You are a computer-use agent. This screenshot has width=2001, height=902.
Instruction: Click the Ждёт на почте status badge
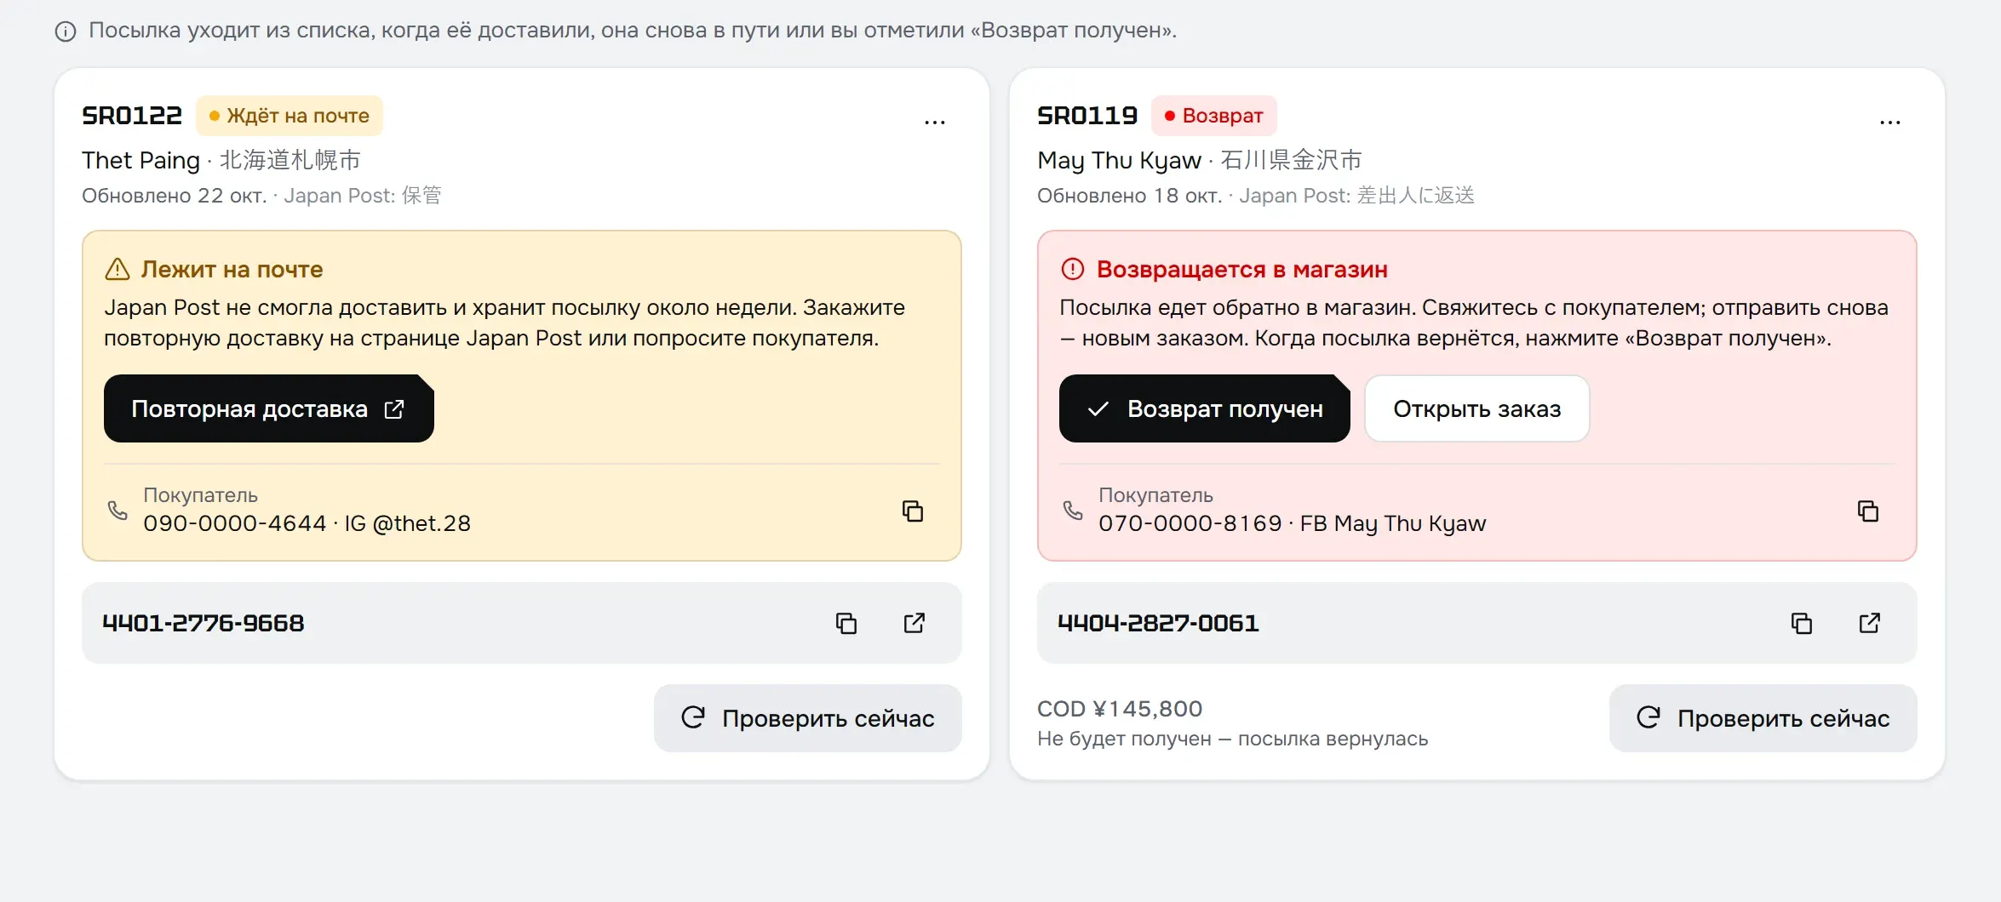pyautogui.click(x=290, y=116)
